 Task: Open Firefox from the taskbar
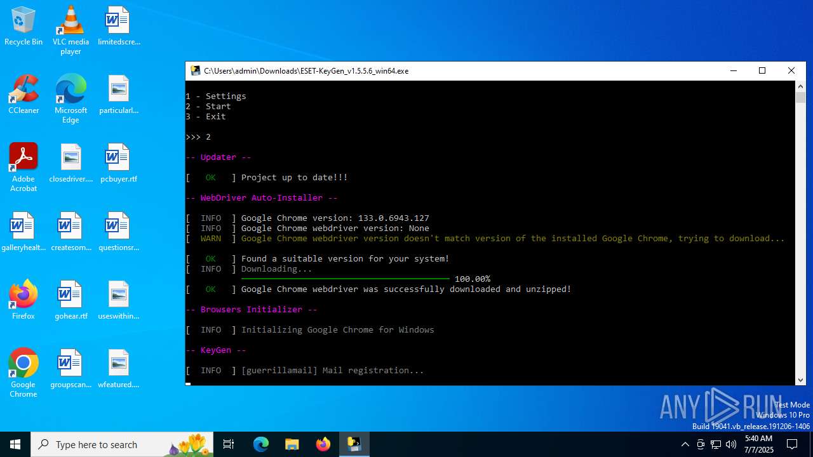click(323, 444)
